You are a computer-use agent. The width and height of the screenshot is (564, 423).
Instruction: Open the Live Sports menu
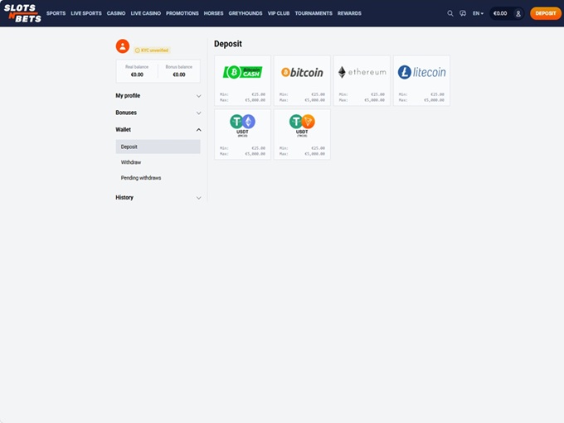(x=86, y=13)
